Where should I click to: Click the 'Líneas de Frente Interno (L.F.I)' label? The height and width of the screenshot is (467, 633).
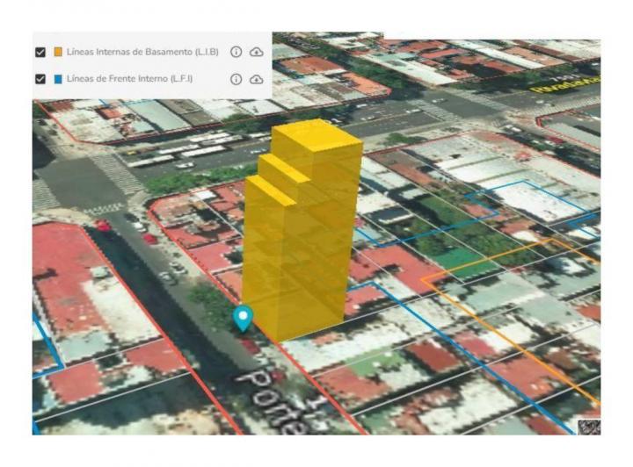point(129,79)
